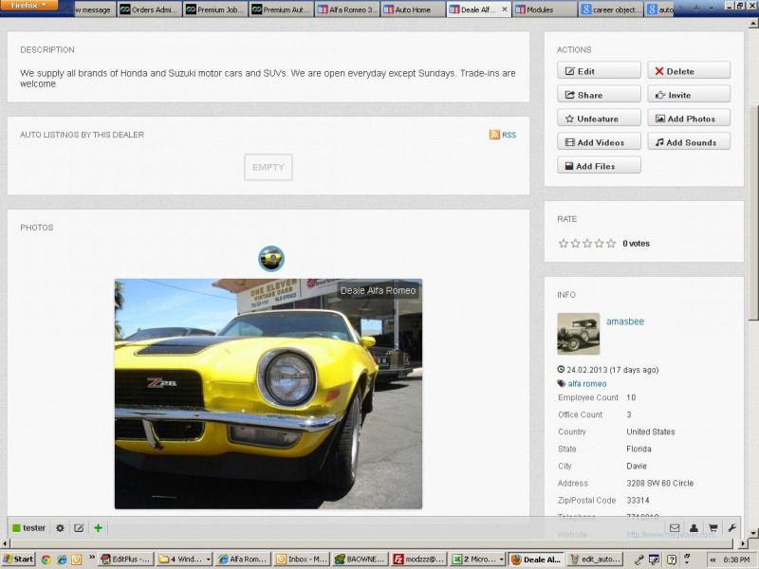Image resolution: width=759 pixels, height=569 pixels.
Task: Rate with the third star
Action: pyautogui.click(x=587, y=243)
